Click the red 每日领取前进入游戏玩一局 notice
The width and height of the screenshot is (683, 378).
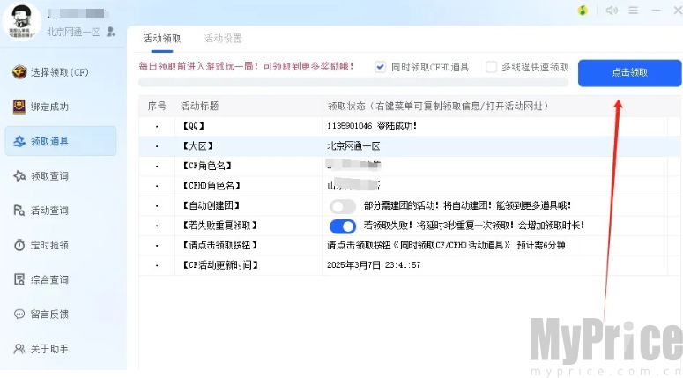tap(246, 66)
